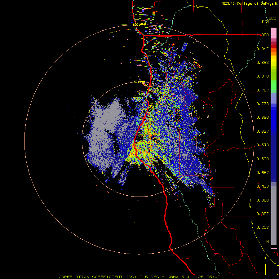Select the 0.947 scale value
Screen dimensions: 279x279
(x=263, y=49)
